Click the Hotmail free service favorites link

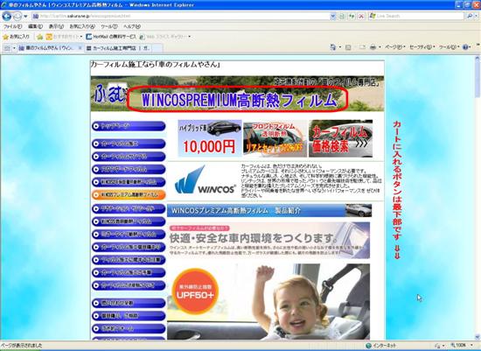[x=111, y=37]
